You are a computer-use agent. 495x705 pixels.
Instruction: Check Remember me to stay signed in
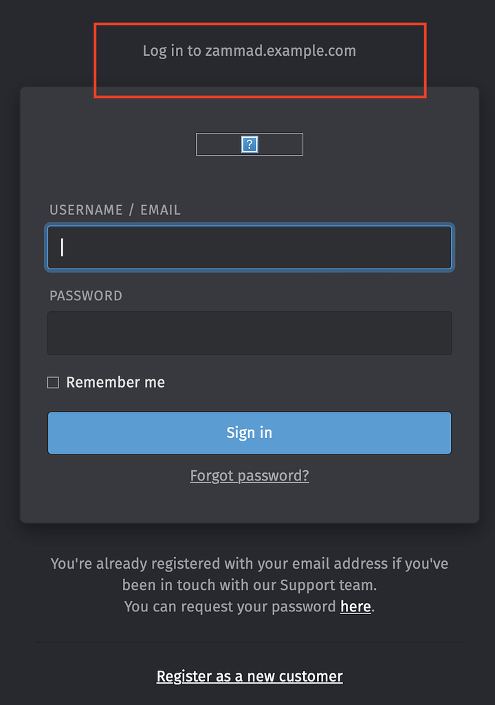click(53, 382)
